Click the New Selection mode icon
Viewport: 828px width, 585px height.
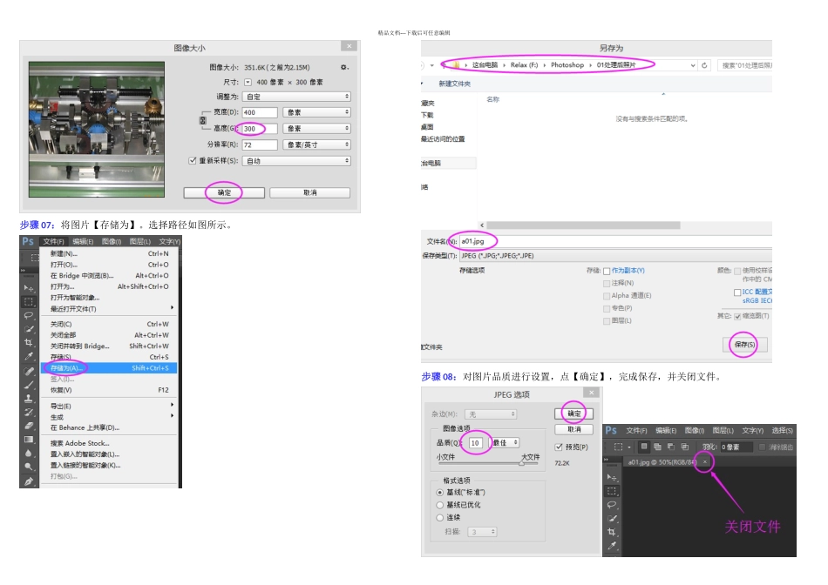[x=644, y=447]
